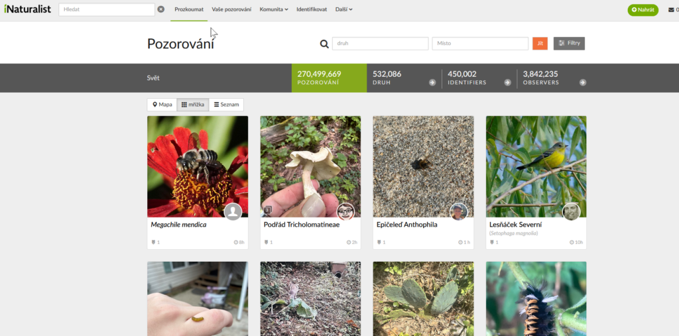Open the Vaše pozorování menu item
This screenshot has width=679, height=336.
pos(233,10)
